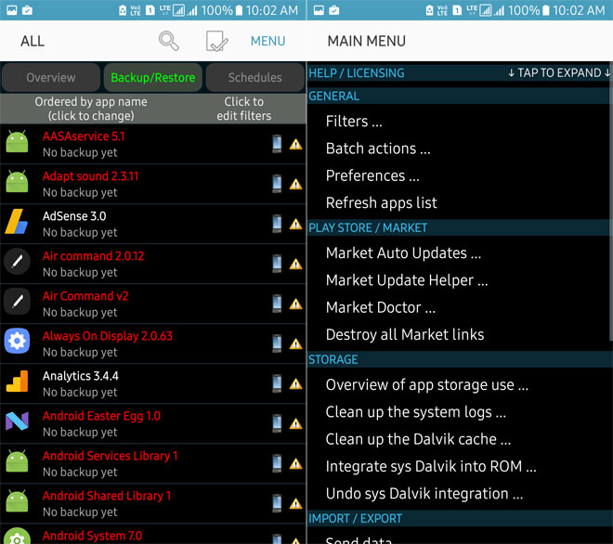
Task: Click warning triangle on Adapt sound row
Action: click(x=295, y=184)
